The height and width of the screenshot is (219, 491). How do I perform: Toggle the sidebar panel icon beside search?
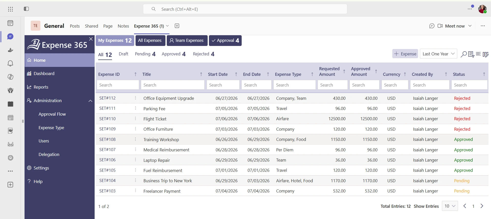tap(26, 9)
